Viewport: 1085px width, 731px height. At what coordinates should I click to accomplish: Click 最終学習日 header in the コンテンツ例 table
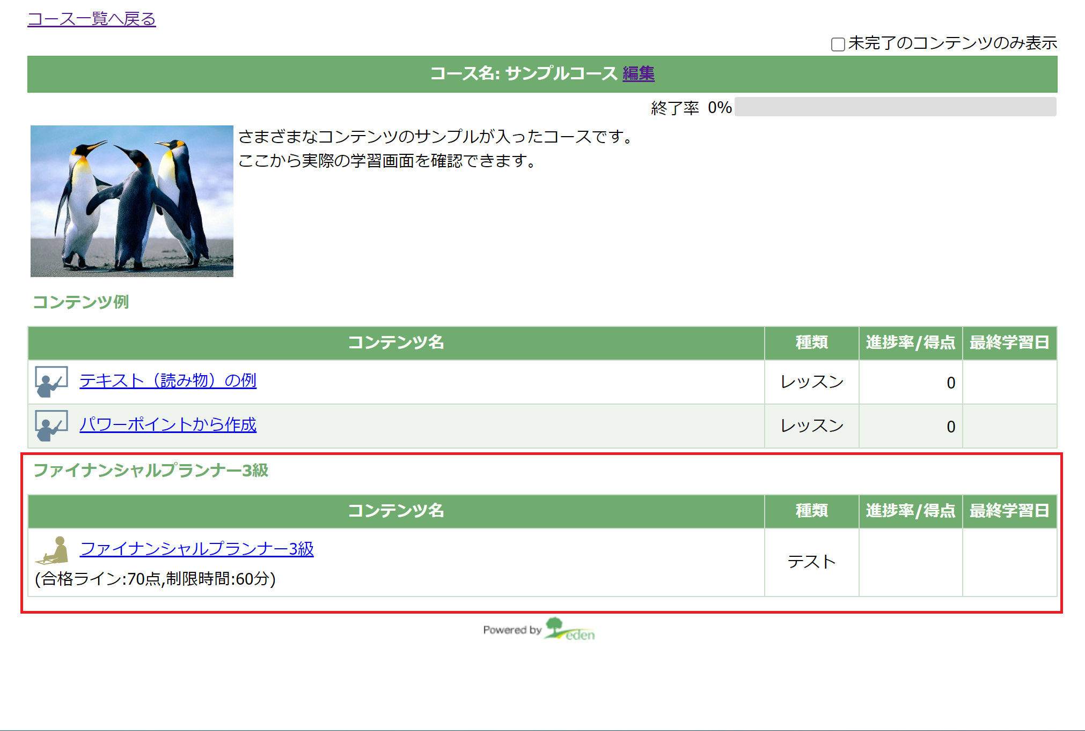click(1009, 342)
